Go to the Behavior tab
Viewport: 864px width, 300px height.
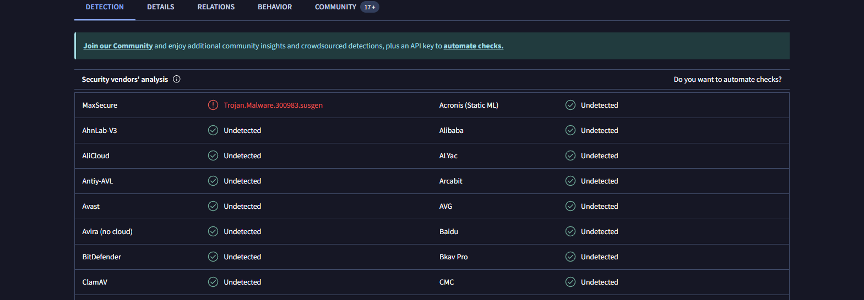275,7
